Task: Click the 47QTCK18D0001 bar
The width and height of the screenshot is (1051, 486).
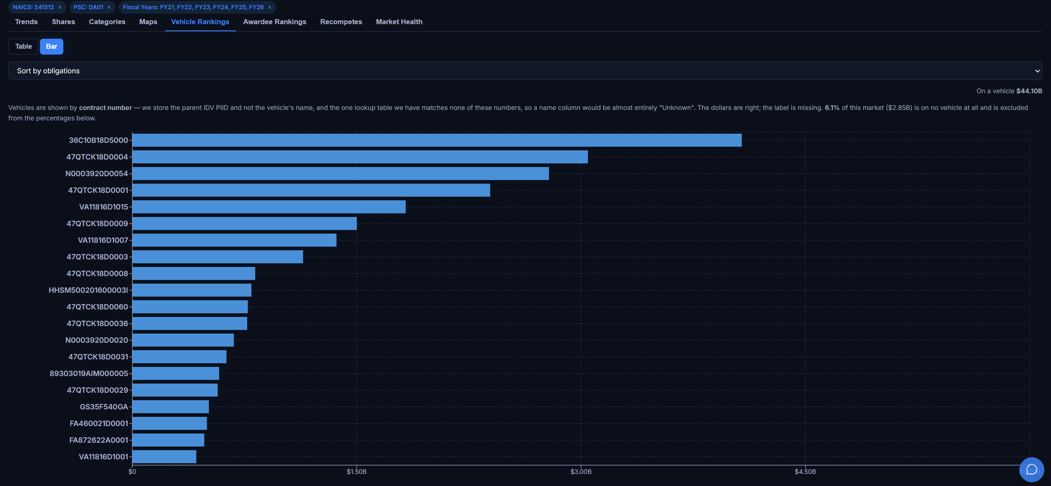Action: point(311,190)
